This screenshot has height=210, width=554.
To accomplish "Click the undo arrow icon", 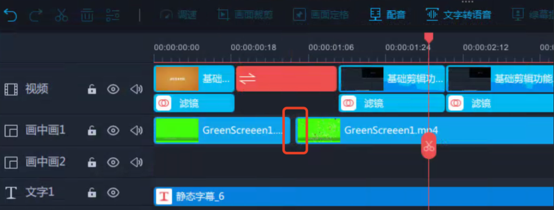I will (x=10, y=15).
